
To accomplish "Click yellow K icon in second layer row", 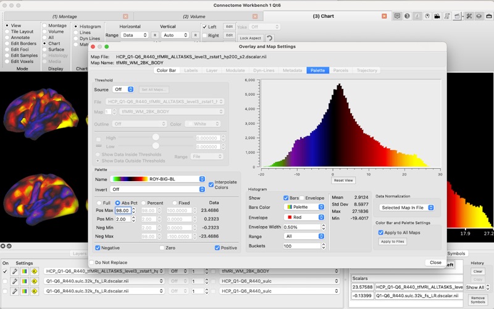I will click(x=35, y=281).
